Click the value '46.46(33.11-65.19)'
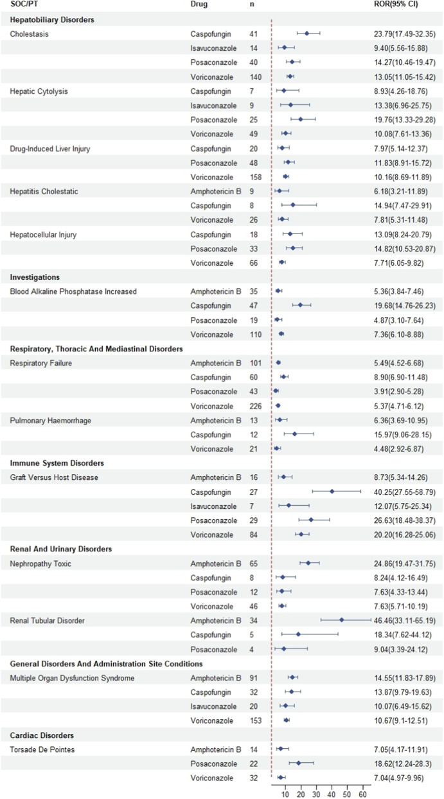This screenshot has width=444, height=799. pos(396,620)
